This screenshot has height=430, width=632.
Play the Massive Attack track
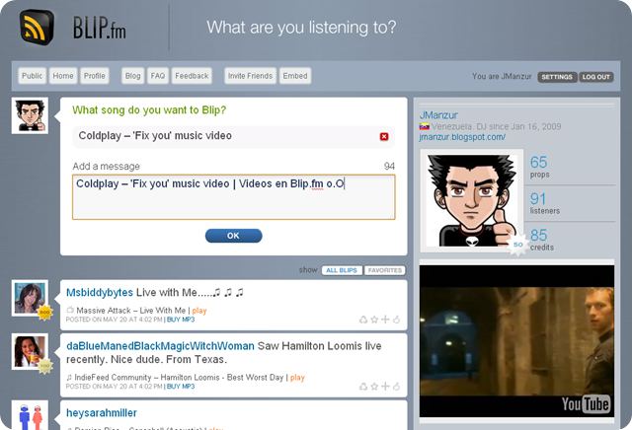point(199,311)
